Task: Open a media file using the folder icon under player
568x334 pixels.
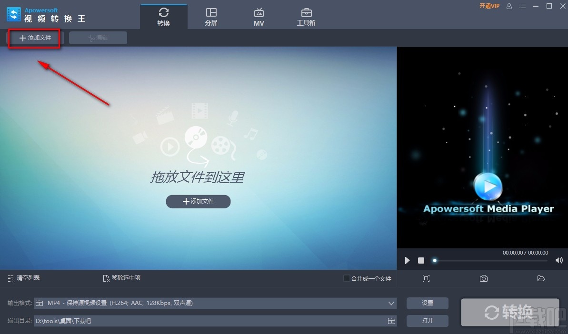Action: 541,278
